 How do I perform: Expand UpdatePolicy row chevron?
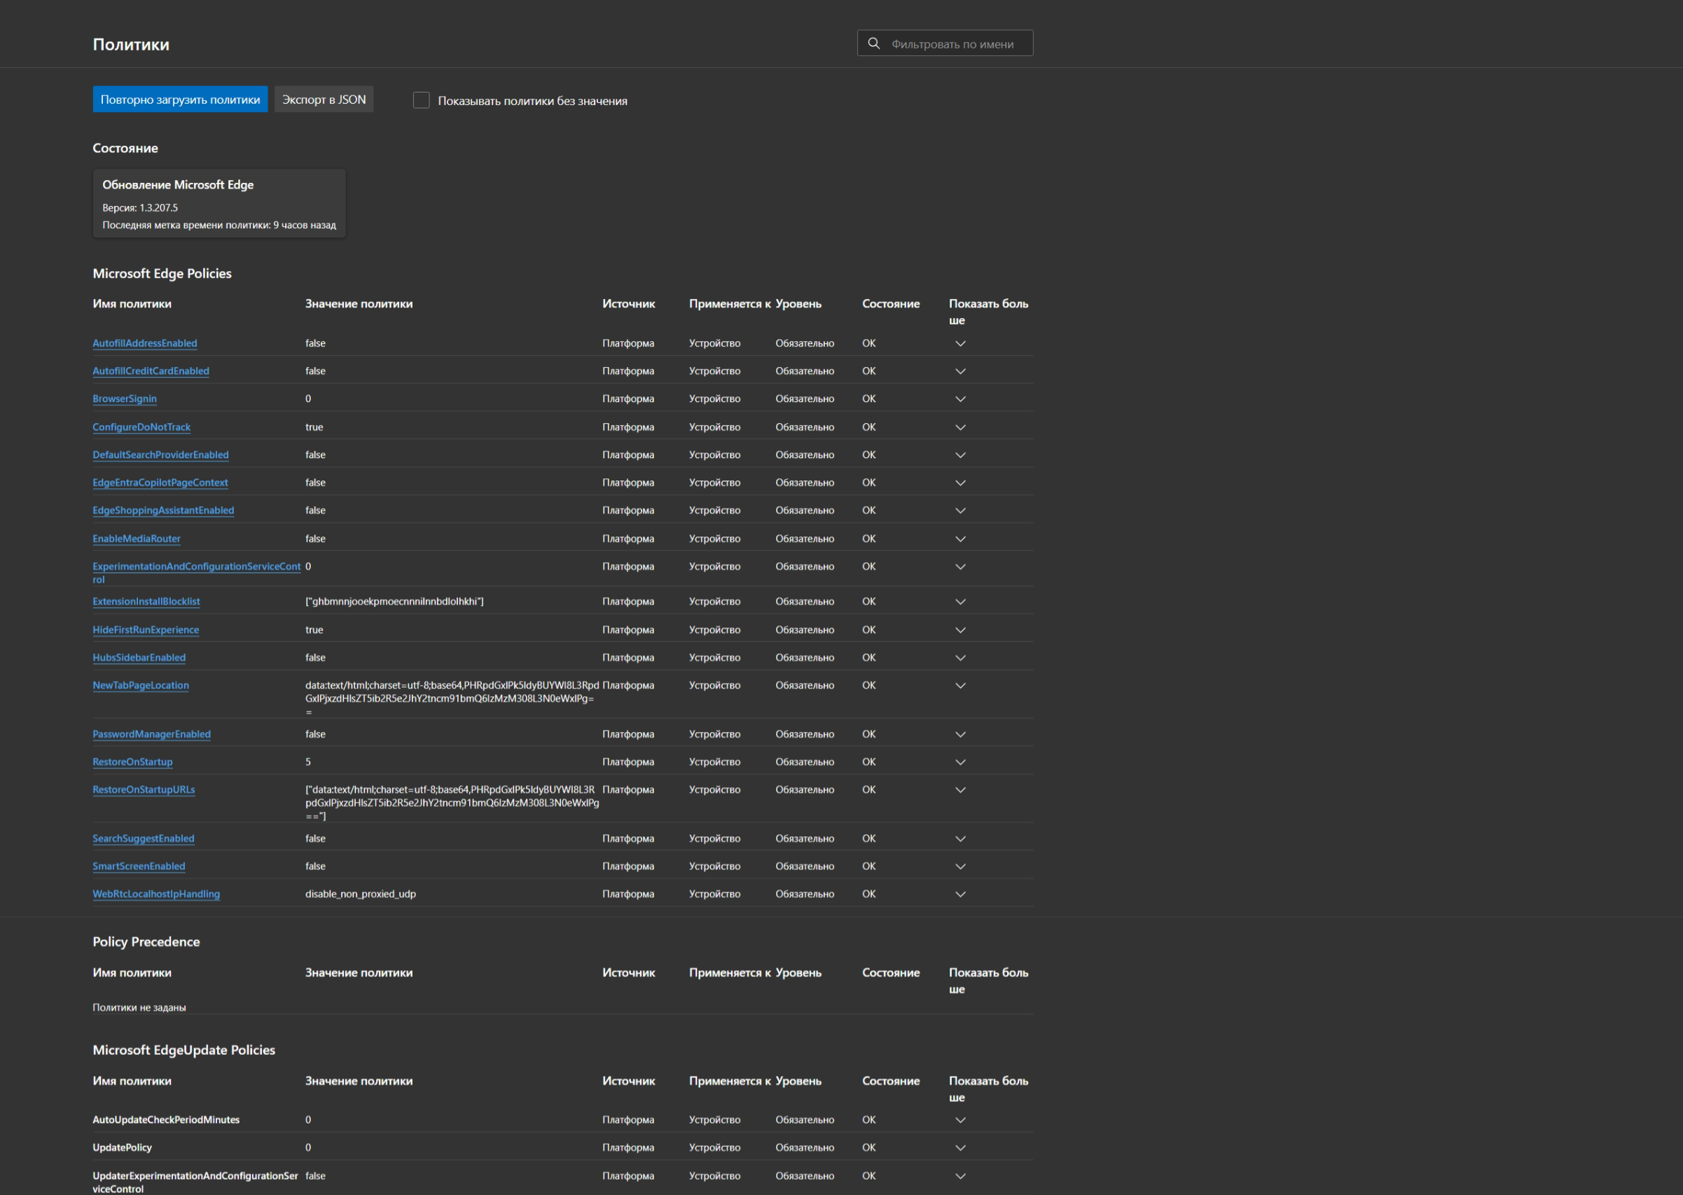tap(960, 1148)
